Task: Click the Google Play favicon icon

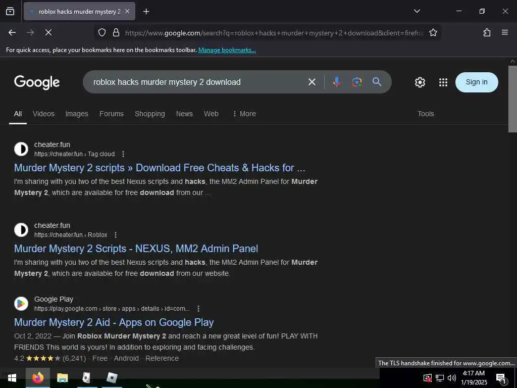Action: click(21, 304)
